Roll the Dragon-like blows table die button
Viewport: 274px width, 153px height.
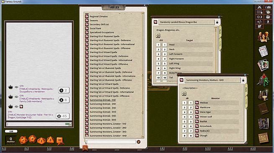click(x=158, y=36)
